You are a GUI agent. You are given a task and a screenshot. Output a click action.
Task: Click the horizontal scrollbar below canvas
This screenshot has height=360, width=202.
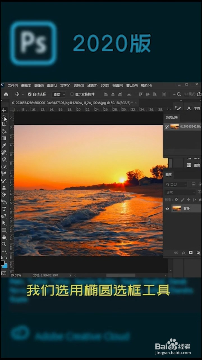point(121,275)
